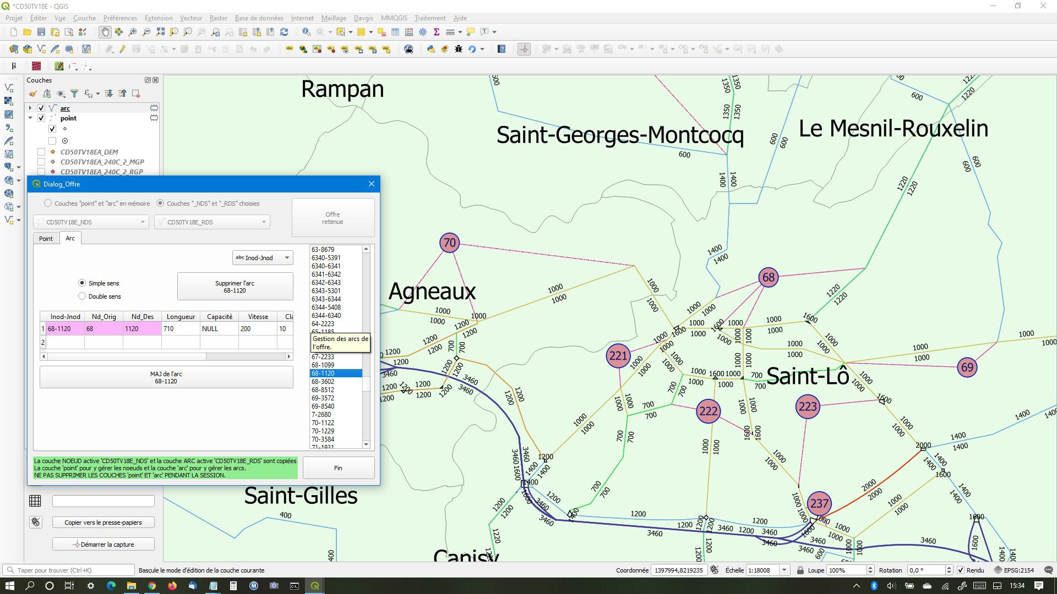
Task: Click the Toggle Editing pencil icon
Action: [x=122, y=49]
